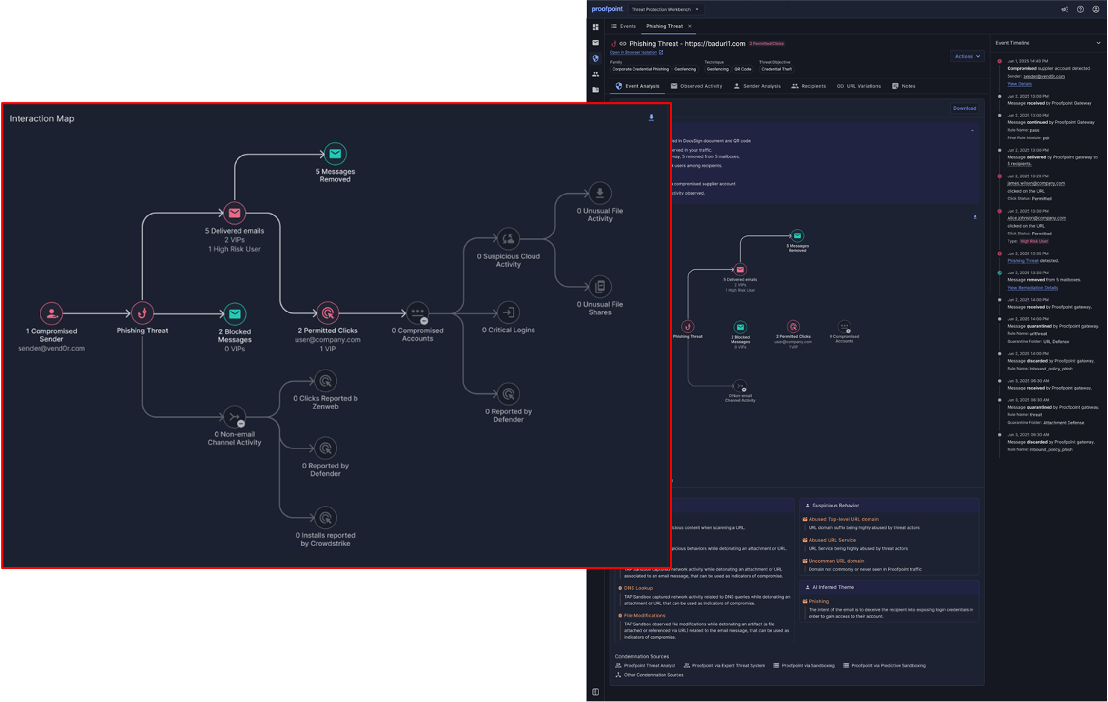
Task: Click the help question mark icon
Action: pyautogui.click(x=1080, y=9)
